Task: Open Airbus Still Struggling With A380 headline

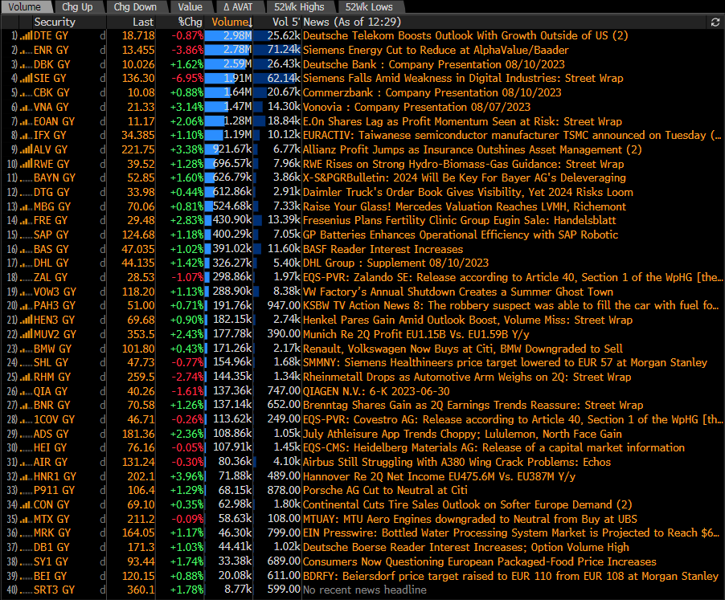Action: tap(457, 463)
